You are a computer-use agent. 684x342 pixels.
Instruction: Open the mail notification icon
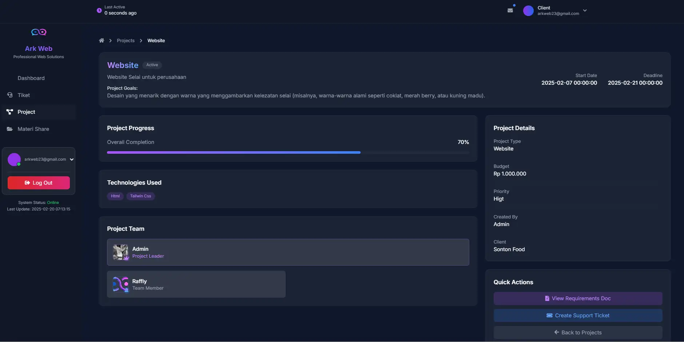pos(510,10)
